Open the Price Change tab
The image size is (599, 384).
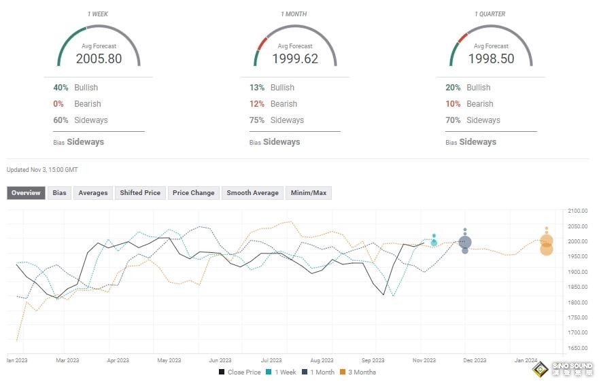pos(193,193)
